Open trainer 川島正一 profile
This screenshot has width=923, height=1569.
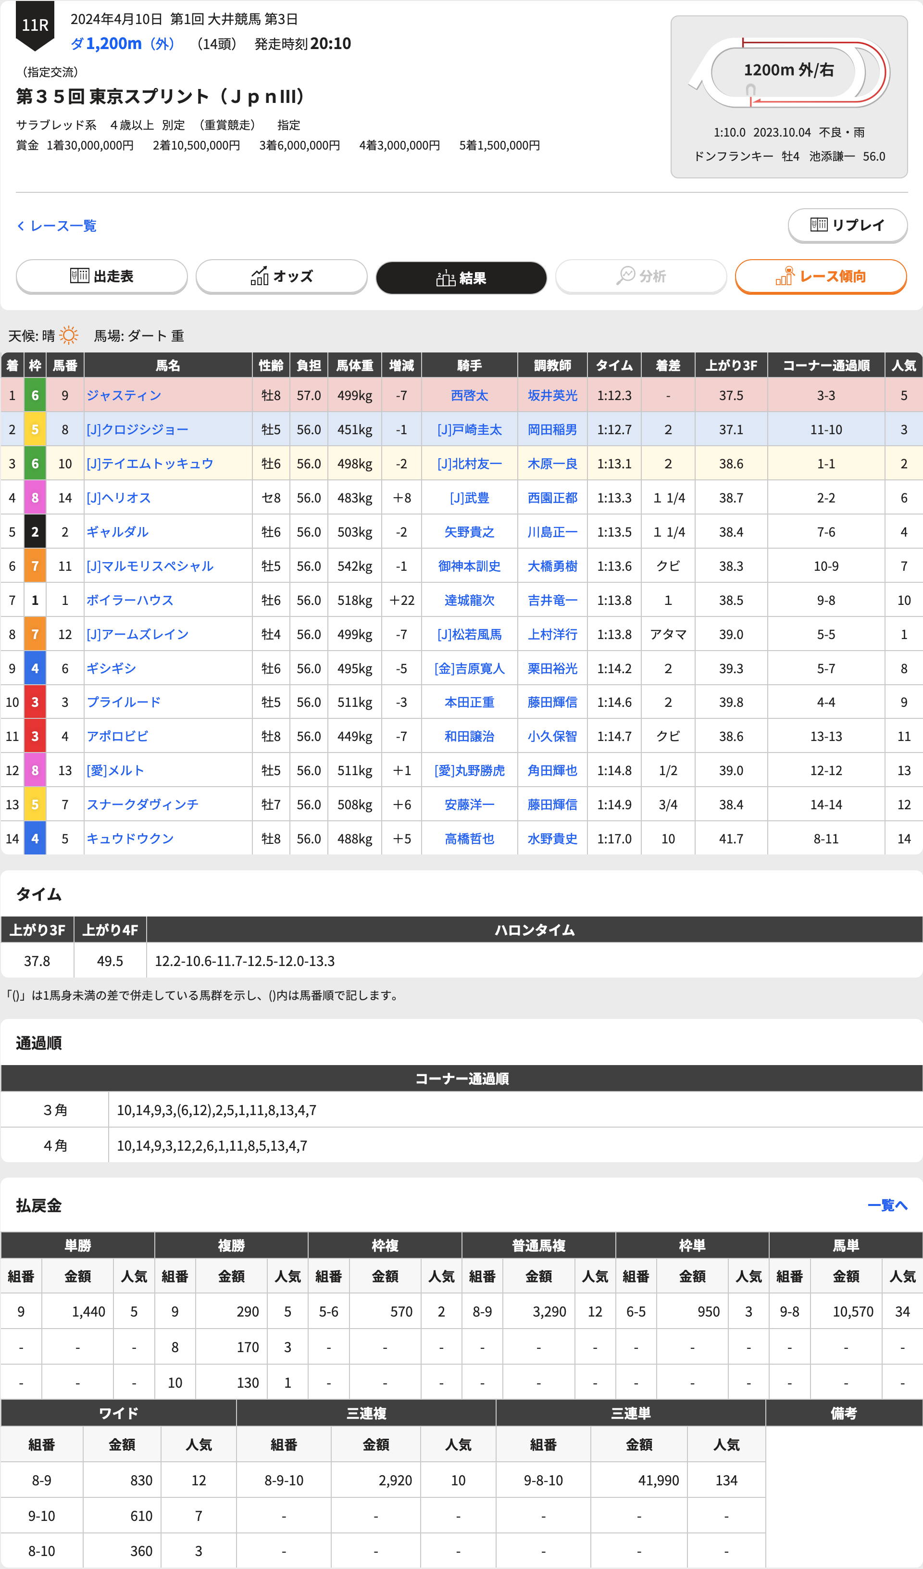552,532
